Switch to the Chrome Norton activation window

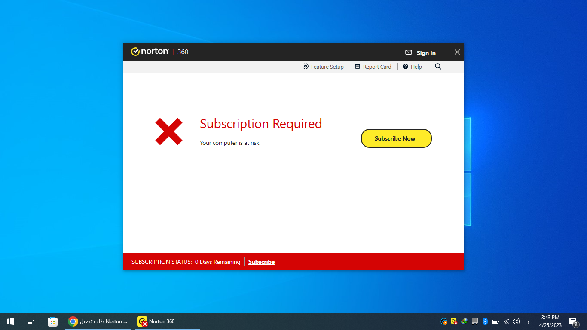coord(98,321)
